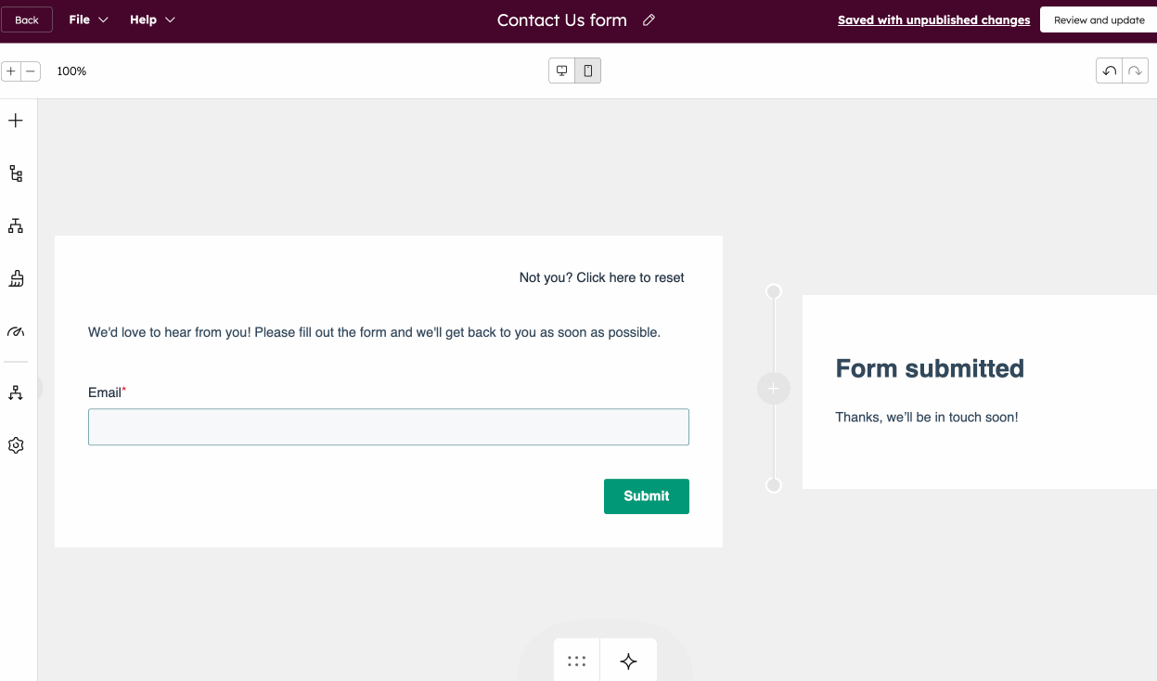Screen dimensions: 1157x681
Task: Expand the connector node between form steps
Action: (773, 388)
